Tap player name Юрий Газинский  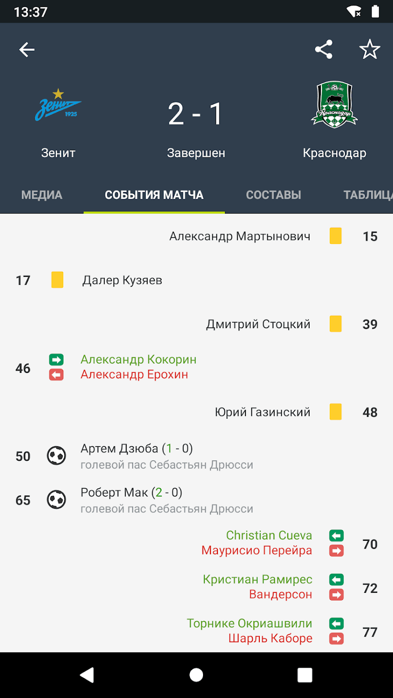point(262,412)
